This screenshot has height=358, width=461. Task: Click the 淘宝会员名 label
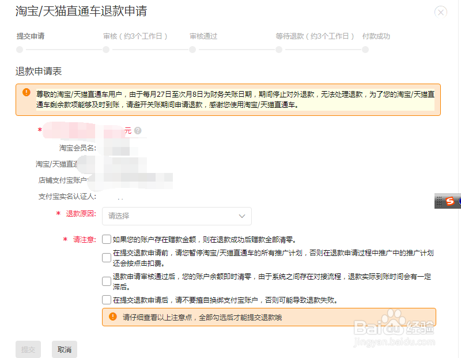pos(78,148)
